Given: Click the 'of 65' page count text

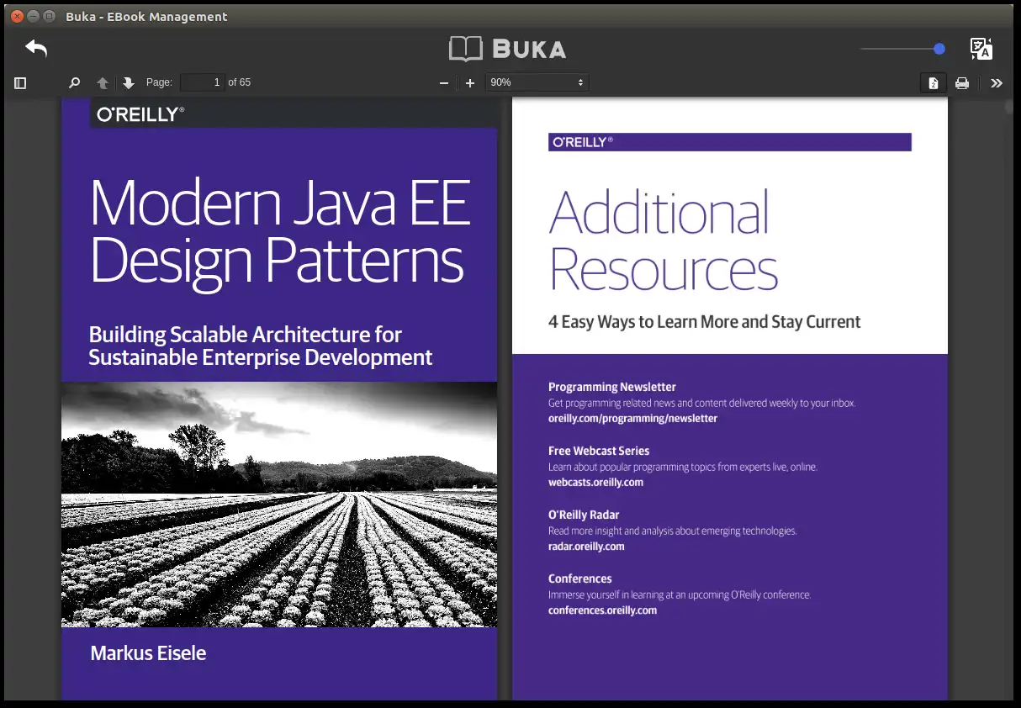Looking at the screenshot, I should tap(240, 82).
